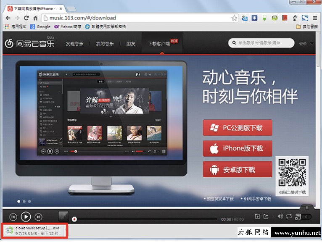Click the iPhone版下载 button

point(238,148)
